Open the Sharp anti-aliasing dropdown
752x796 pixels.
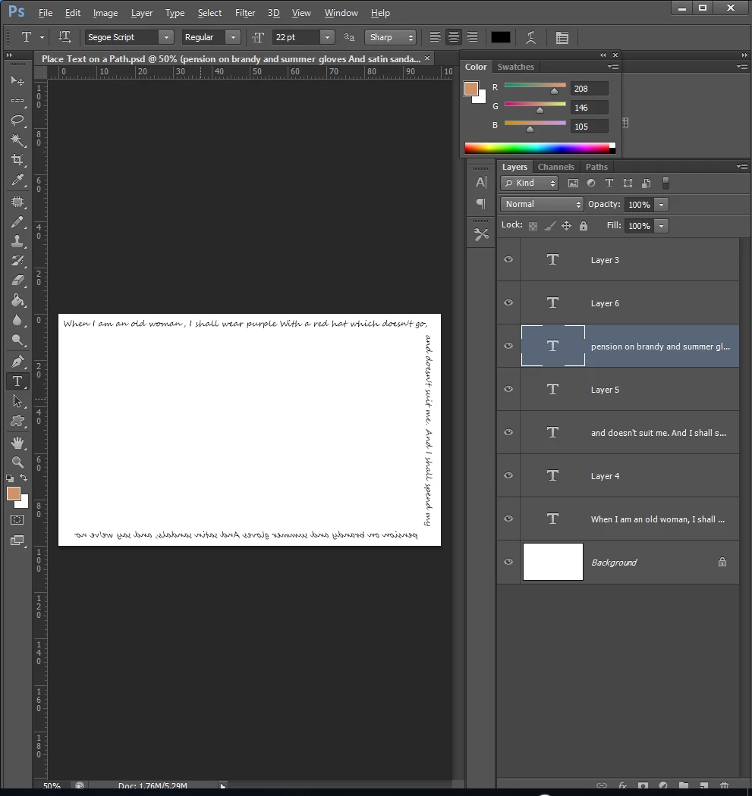click(390, 37)
